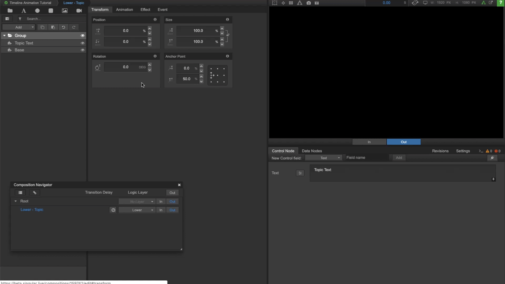Switch to the Animation tab
Image resolution: width=505 pixels, height=284 pixels.
[x=124, y=9]
